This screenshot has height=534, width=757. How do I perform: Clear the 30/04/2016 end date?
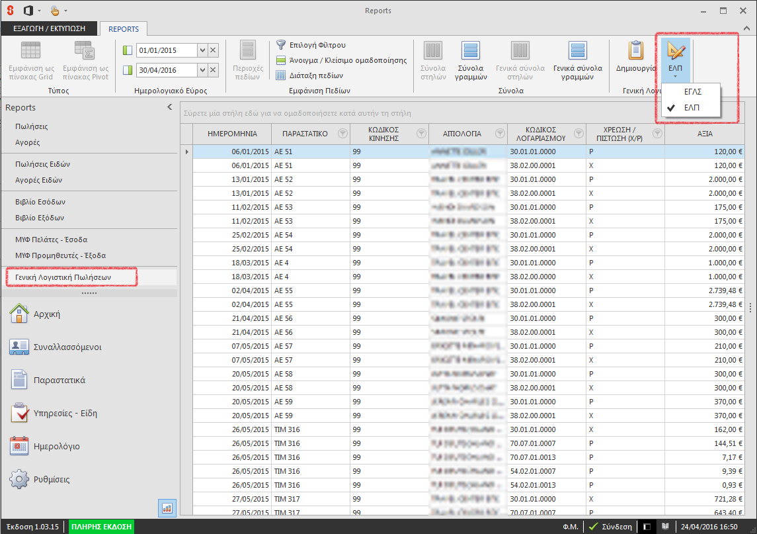click(214, 70)
